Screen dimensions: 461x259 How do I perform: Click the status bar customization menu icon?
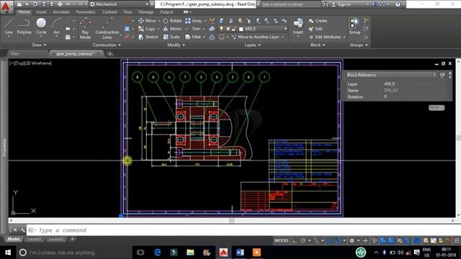(456, 240)
